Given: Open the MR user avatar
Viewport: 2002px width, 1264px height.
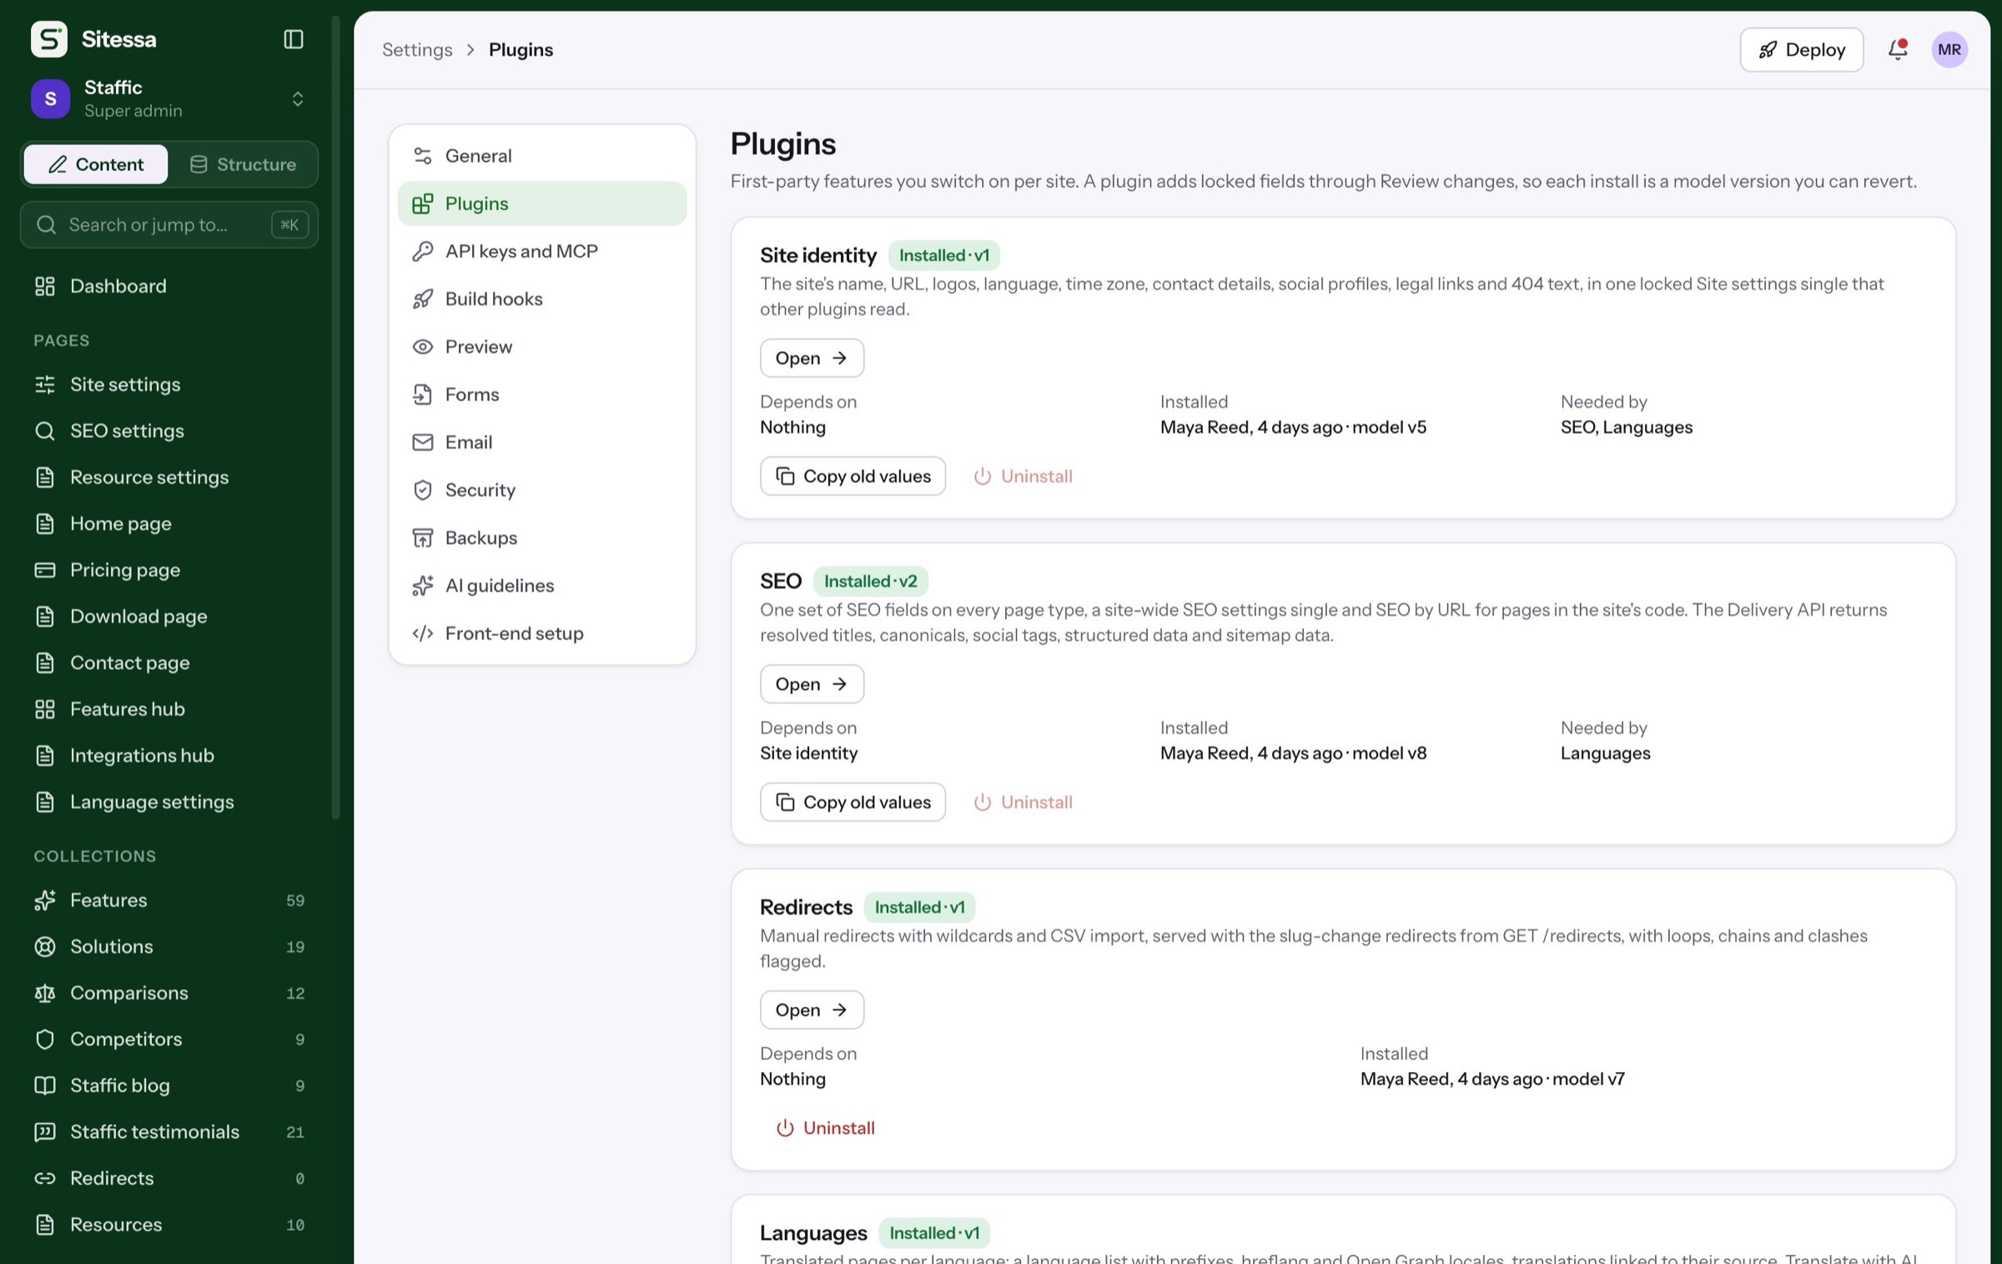Looking at the screenshot, I should [x=1949, y=50].
